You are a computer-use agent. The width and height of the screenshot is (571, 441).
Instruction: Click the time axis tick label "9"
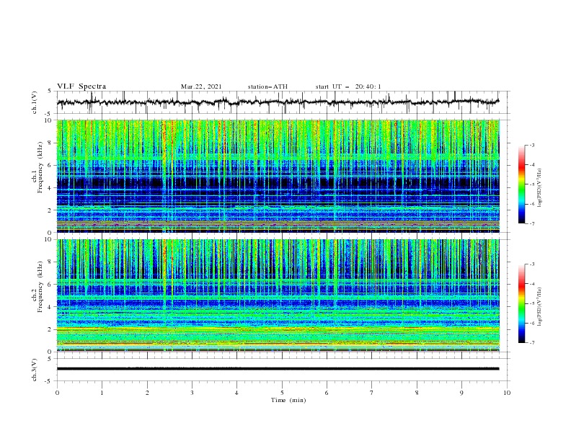point(461,393)
